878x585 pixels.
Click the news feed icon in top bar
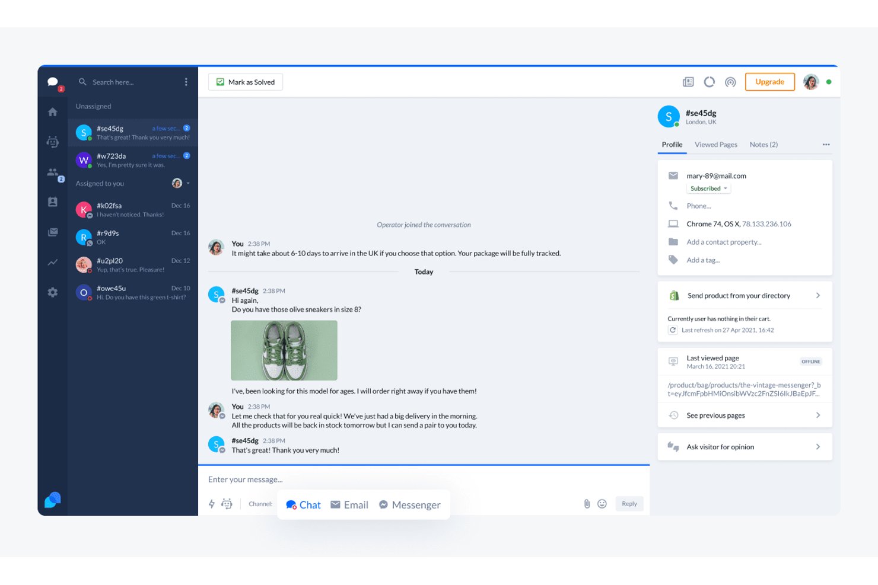688,82
